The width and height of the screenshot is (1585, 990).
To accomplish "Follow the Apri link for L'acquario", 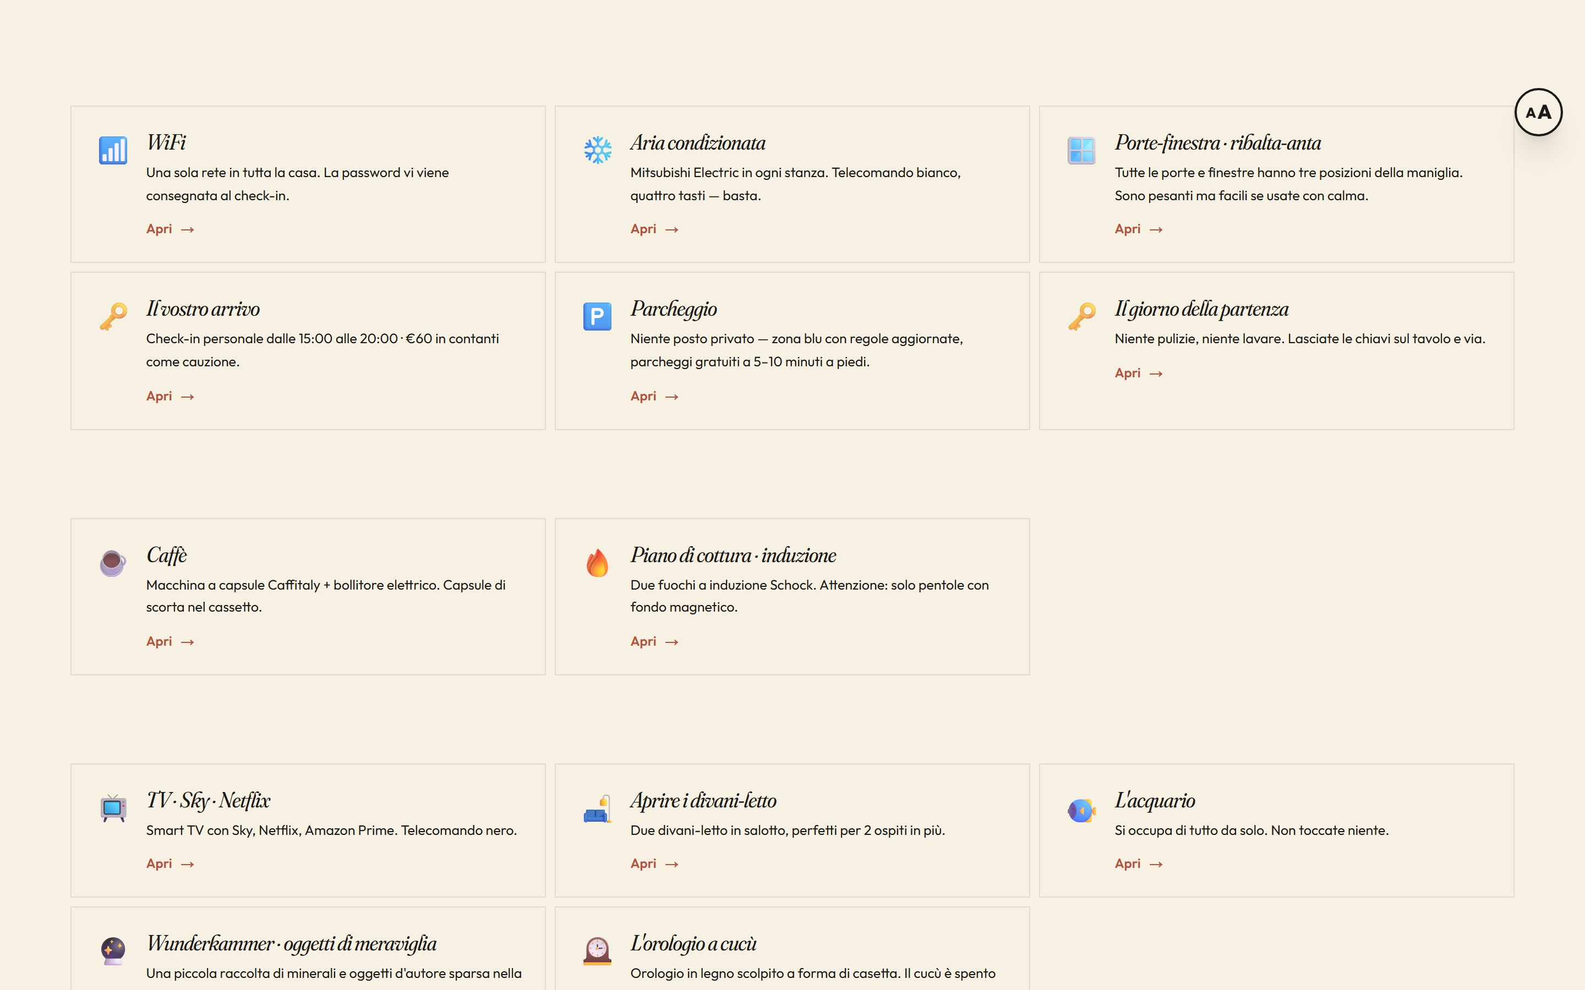I will 1139,864.
